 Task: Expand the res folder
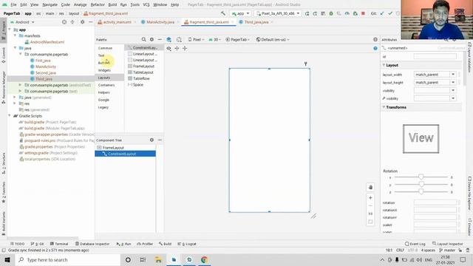click(x=15, y=103)
